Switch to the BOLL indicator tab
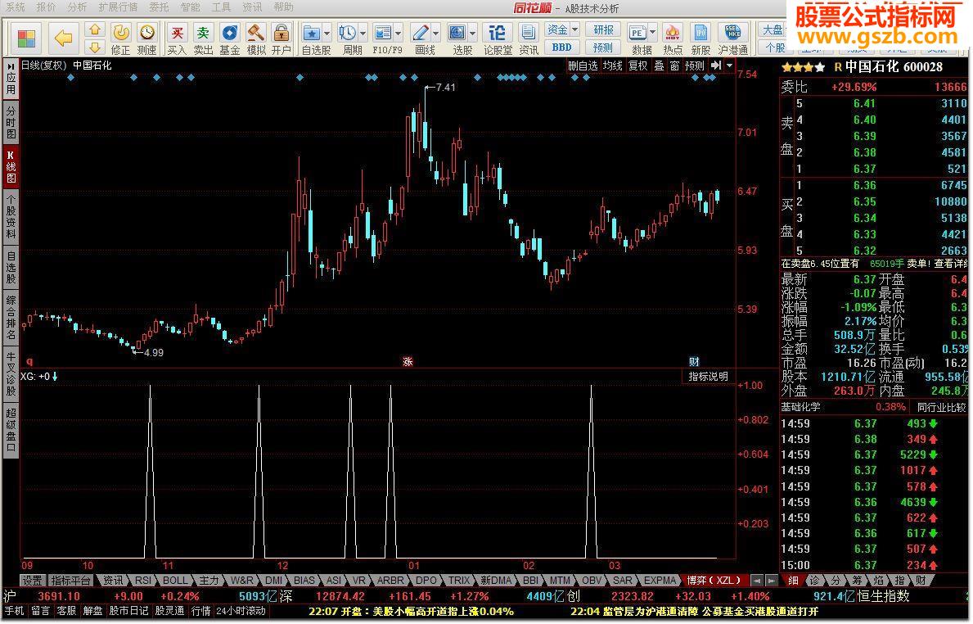The image size is (973, 624). 175,580
